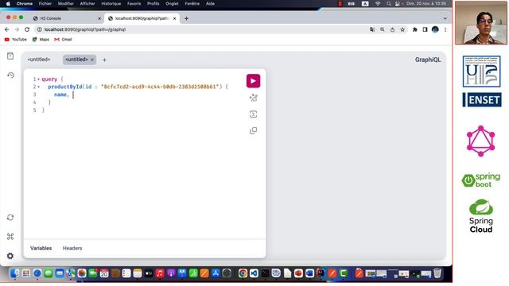The image size is (509, 286).
Task: Open a new Chrome tab
Action: (x=186, y=18)
